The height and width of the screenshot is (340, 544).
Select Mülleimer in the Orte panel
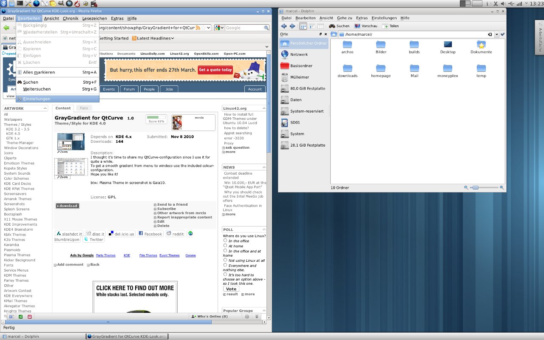pyautogui.click(x=304, y=77)
